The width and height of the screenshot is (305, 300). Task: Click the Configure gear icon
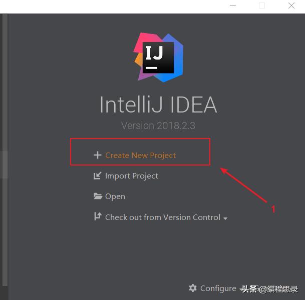tap(193, 288)
